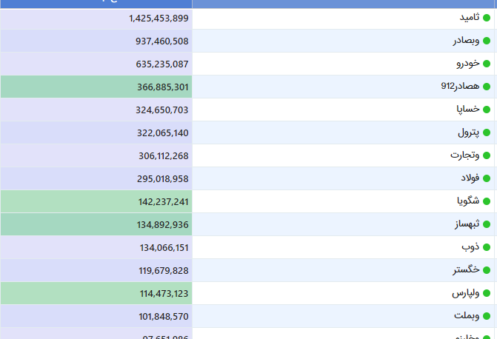
Task: Click the green dot beside شگویا
Action: [487, 201]
